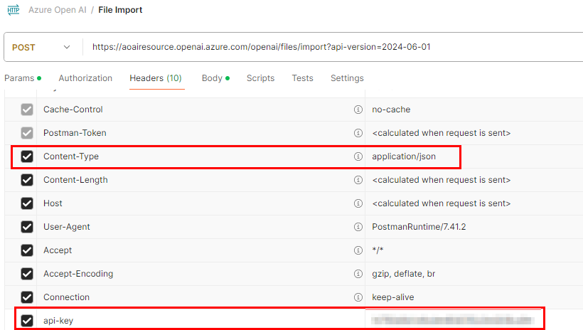Screen dimensions: 583x330
Task: Click the */* Accept value
Action: pos(378,250)
